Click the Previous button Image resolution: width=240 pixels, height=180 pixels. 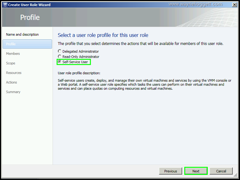tap(171, 171)
